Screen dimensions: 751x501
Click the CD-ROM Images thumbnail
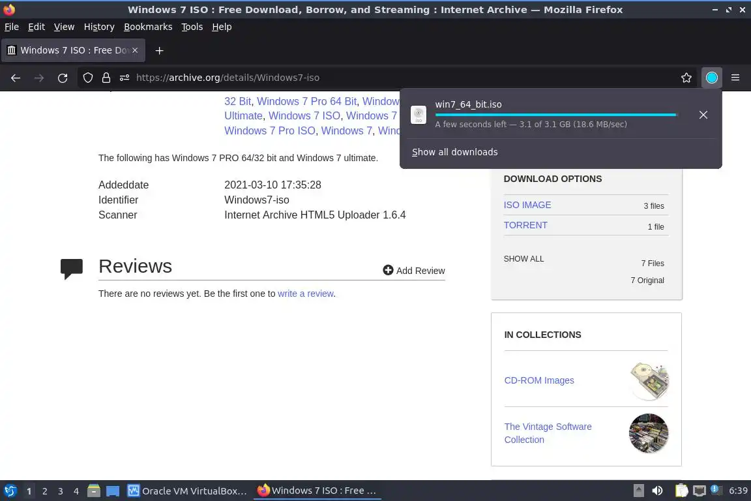pos(649,381)
